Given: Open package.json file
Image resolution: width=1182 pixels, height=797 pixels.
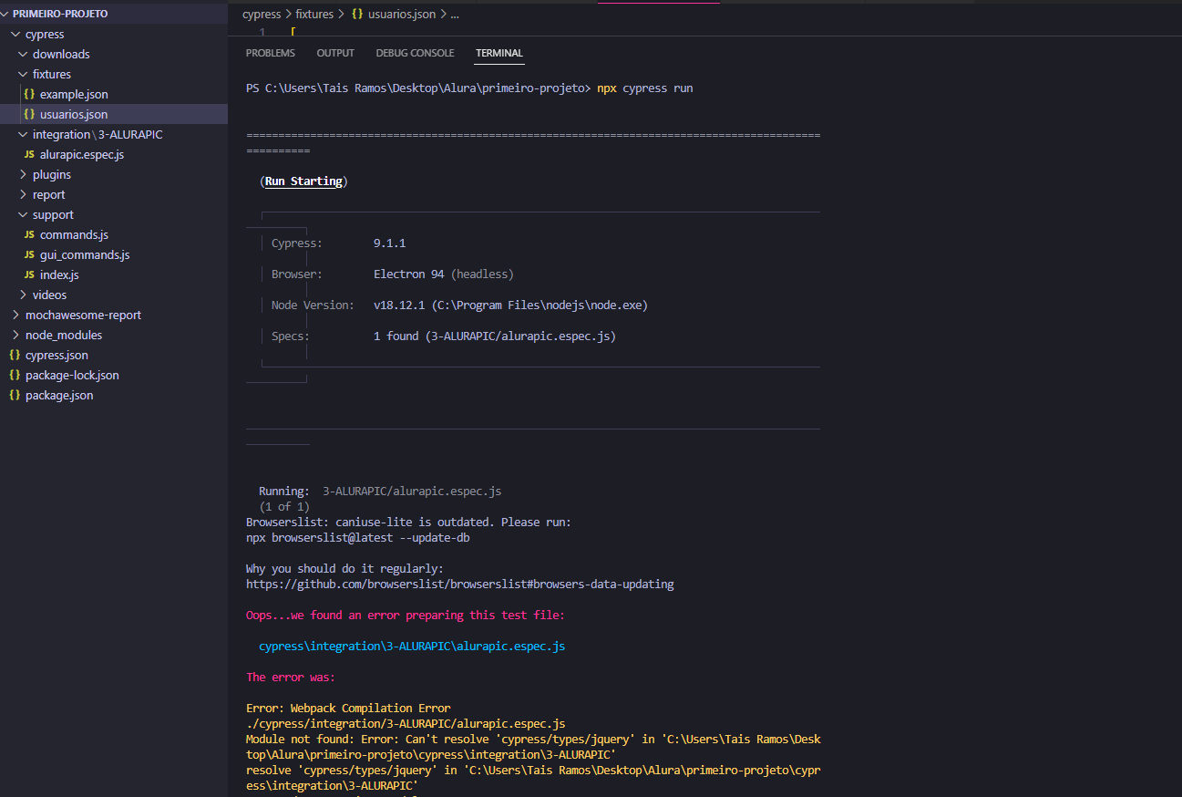Looking at the screenshot, I should tap(59, 396).
